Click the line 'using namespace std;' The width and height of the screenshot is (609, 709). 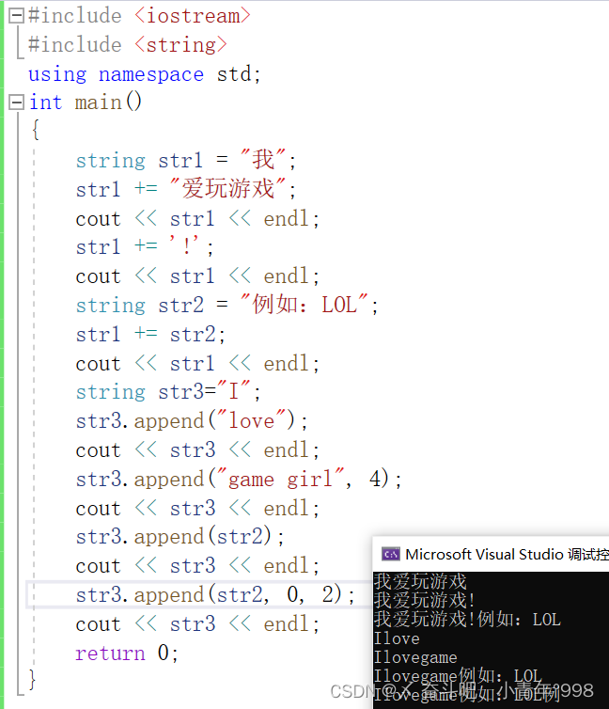point(145,73)
